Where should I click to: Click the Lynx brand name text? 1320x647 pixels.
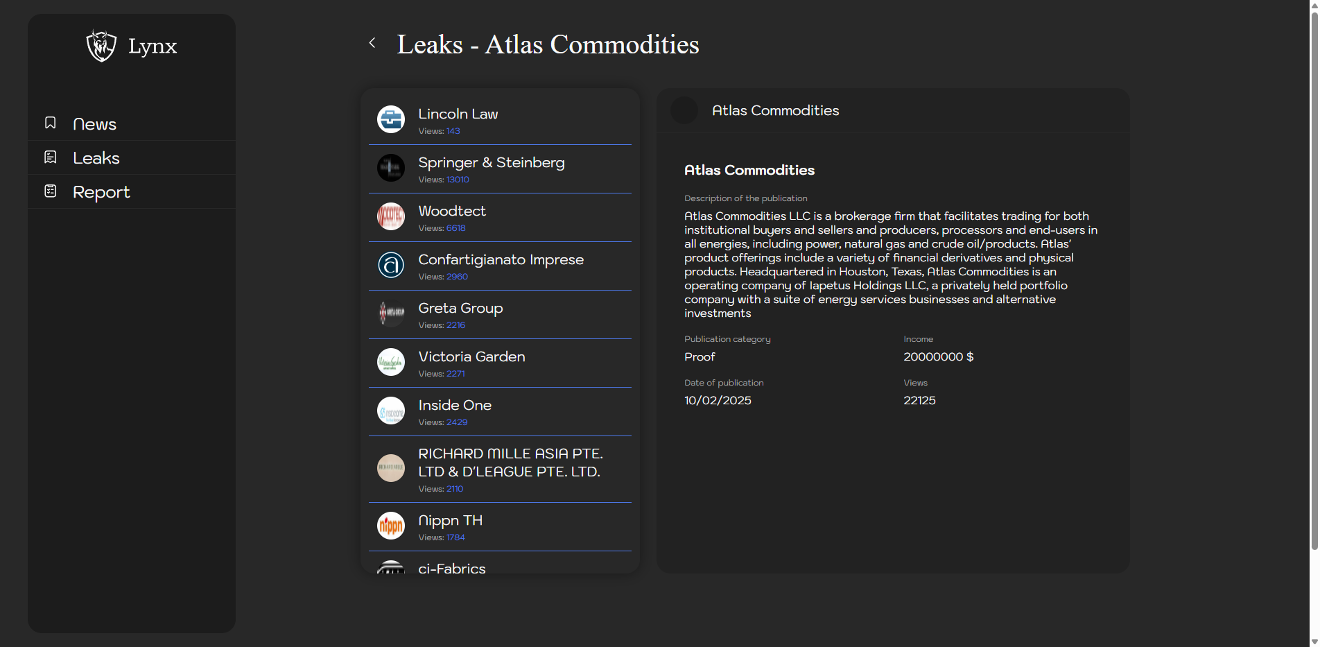coord(153,46)
